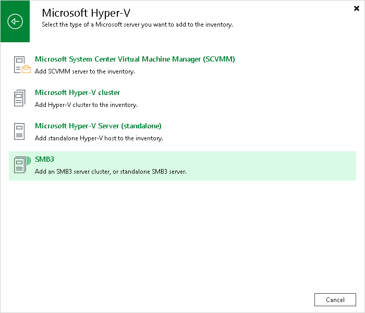Viewport: 365px width, 313px height.
Task: Click 'Select the type of a Microsoft server' subtitle
Action: (x=137, y=25)
